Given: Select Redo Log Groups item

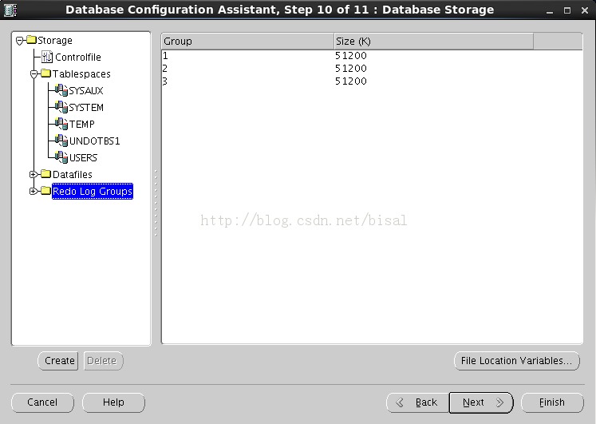Looking at the screenshot, I should point(93,192).
